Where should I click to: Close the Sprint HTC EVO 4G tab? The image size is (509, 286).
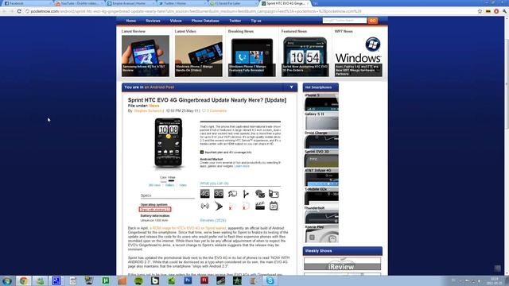(308, 3)
